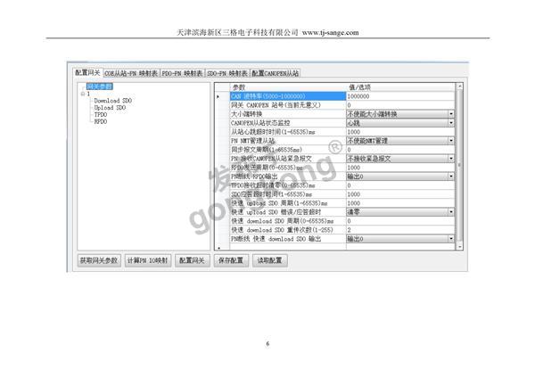This screenshot has height=378, width=535.
Task: Click the 参数 column header
Action: 288,87
